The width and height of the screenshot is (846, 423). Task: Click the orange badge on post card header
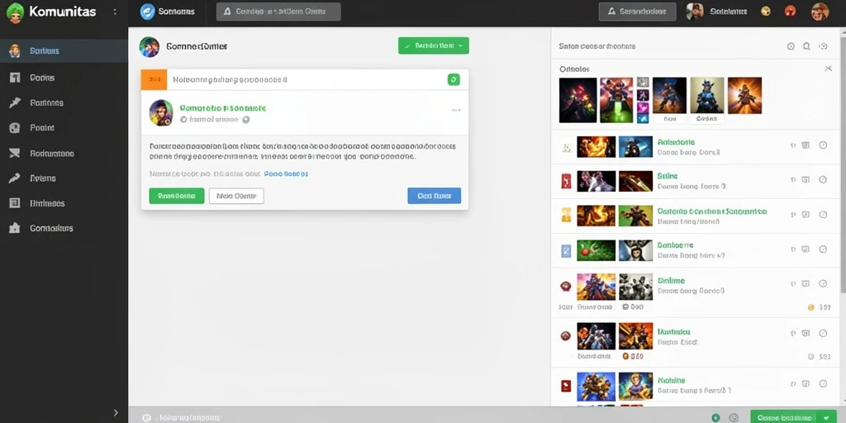[154, 79]
